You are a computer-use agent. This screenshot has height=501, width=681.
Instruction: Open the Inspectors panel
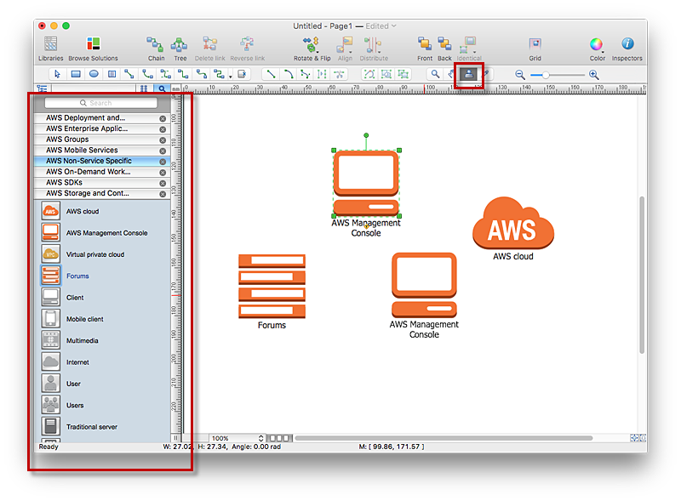[x=627, y=48]
